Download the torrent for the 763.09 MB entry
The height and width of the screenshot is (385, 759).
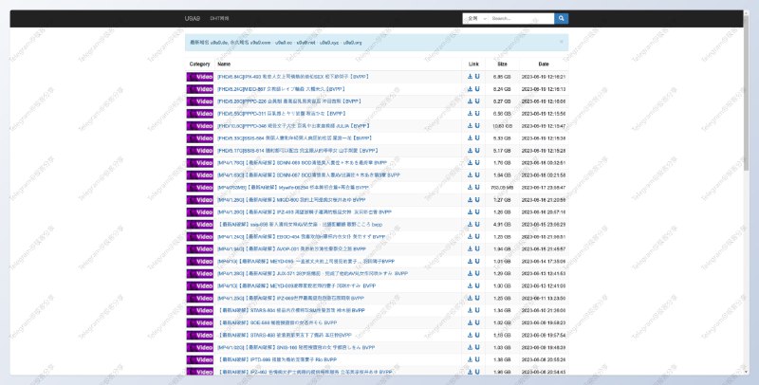(x=470, y=187)
